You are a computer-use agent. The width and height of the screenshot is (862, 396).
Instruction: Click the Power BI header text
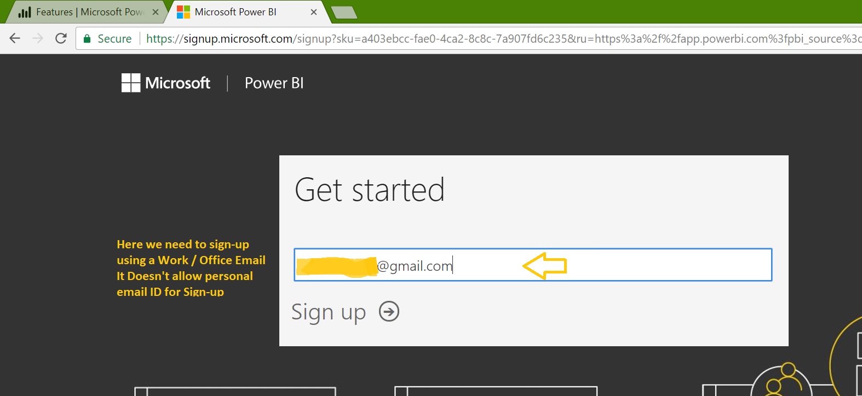(274, 83)
